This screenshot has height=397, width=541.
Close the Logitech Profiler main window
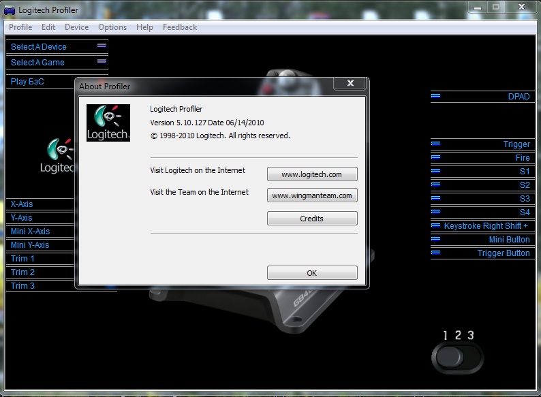click(521, 7)
